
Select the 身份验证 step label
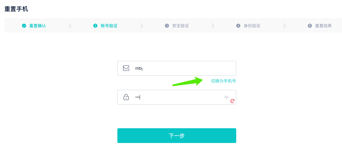(252, 26)
